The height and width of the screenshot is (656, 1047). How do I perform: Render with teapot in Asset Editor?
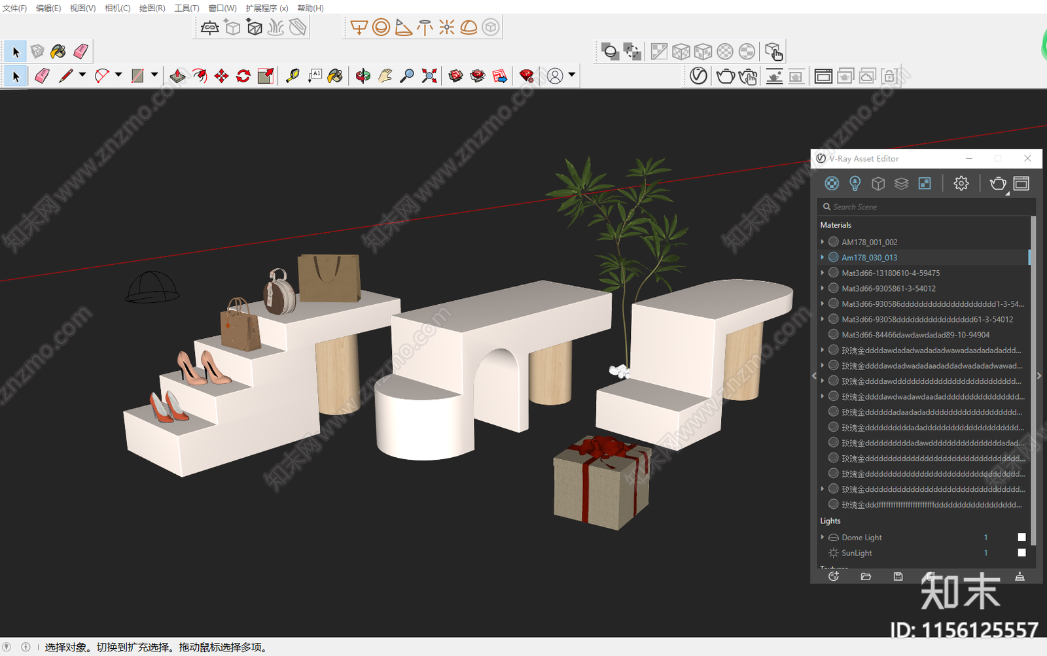click(x=998, y=184)
